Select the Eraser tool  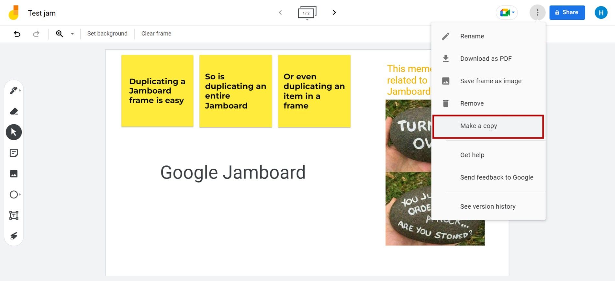point(14,111)
